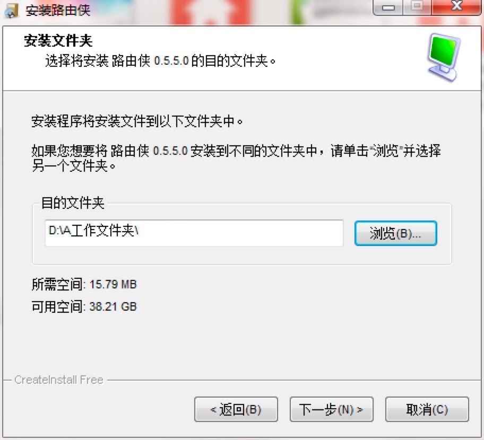Viewport: 484px width, 440px height.
Task: Click the subtitle mentioning 路由侠 0.5.5.0
Action: pyautogui.click(x=160, y=61)
